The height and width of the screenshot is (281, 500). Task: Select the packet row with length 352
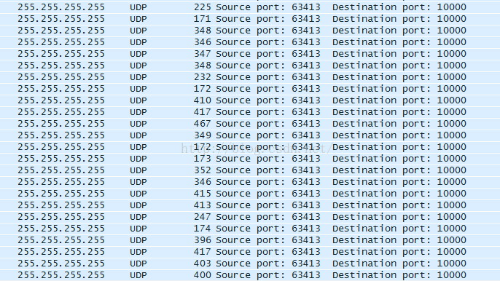(250, 170)
